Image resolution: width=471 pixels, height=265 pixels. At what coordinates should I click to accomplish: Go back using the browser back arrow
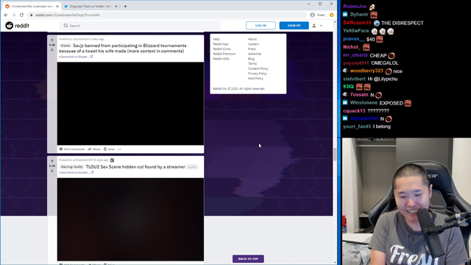[6, 15]
